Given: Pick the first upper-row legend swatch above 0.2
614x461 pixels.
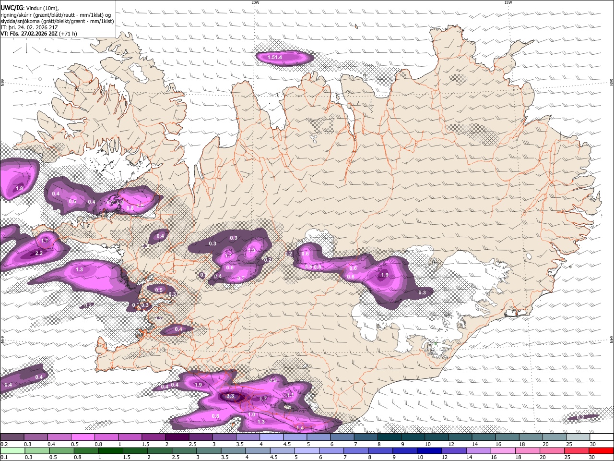Looking at the screenshot, I should [x=12, y=437].
